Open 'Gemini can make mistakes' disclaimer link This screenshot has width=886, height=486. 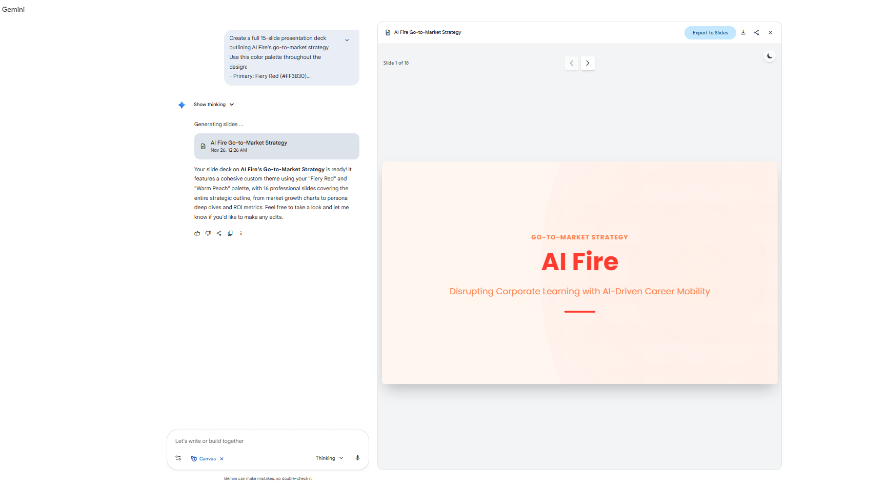(x=268, y=478)
